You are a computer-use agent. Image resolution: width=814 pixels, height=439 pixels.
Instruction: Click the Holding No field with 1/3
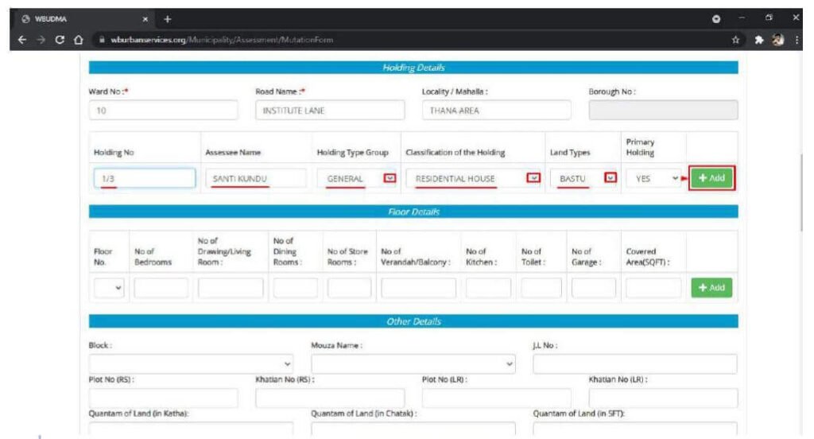click(x=145, y=178)
